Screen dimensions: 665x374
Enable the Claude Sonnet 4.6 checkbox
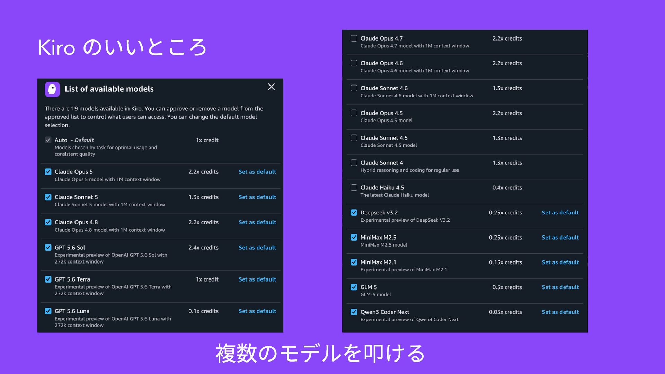[x=354, y=88]
